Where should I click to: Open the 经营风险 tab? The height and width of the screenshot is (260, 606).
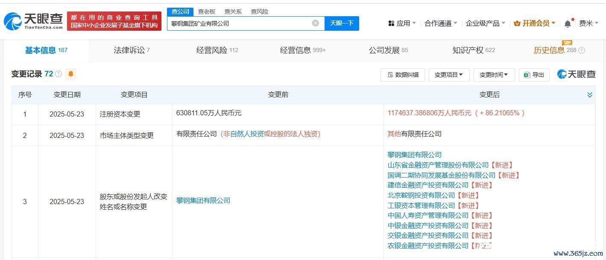[x=217, y=50]
